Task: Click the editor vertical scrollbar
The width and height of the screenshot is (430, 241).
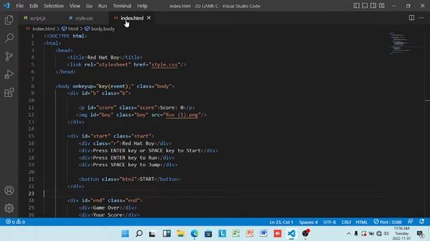Action: coord(427,125)
